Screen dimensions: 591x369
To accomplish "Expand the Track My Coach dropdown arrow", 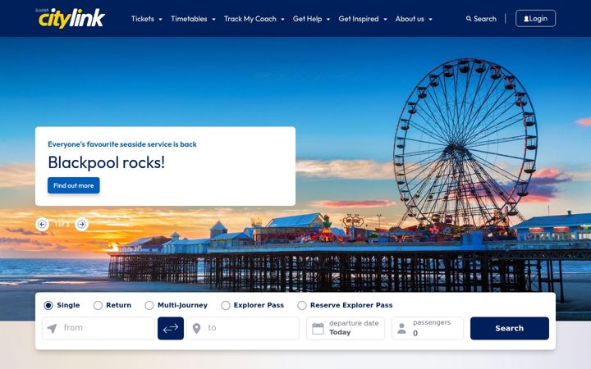I will pyautogui.click(x=282, y=19).
